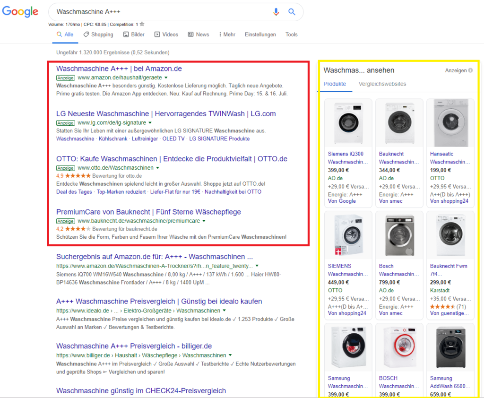Click Bosch 799,00 € product image
484x398 pixels.
coord(399,235)
